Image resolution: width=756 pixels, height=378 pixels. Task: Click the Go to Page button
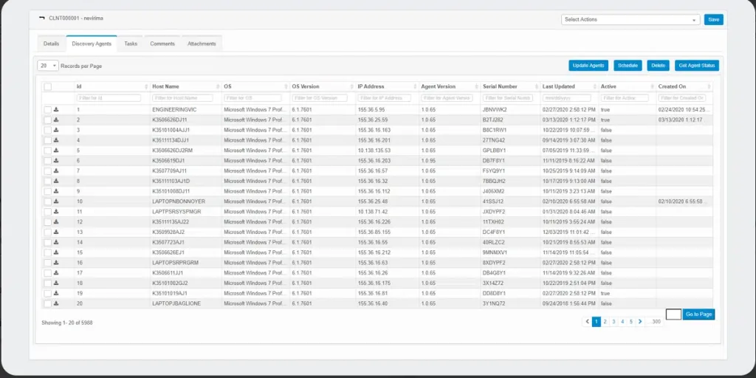point(698,315)
